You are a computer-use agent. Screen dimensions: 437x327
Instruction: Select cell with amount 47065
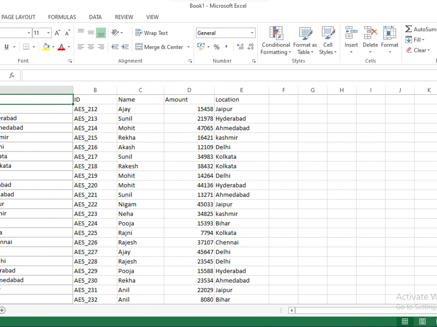[189, 128]
